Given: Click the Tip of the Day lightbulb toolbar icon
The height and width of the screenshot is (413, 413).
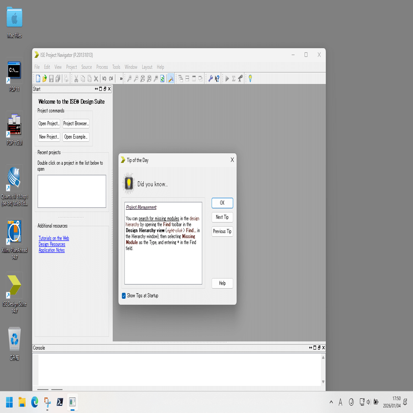Looking at the screenshot, I should pyautogui.click(x=250, y=78).
